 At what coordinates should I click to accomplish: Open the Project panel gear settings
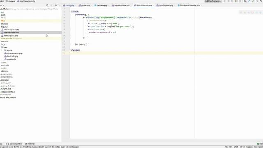click(x=56, y=5)
